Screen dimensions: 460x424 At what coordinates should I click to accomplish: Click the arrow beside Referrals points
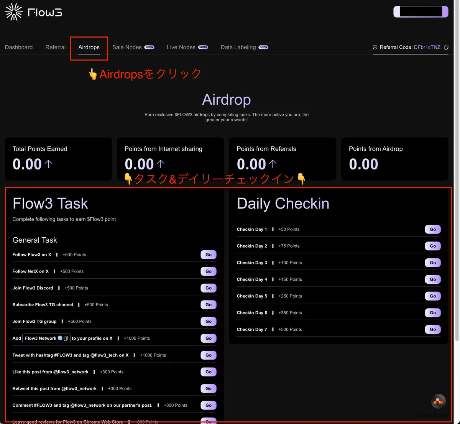(x=273, y=164)
